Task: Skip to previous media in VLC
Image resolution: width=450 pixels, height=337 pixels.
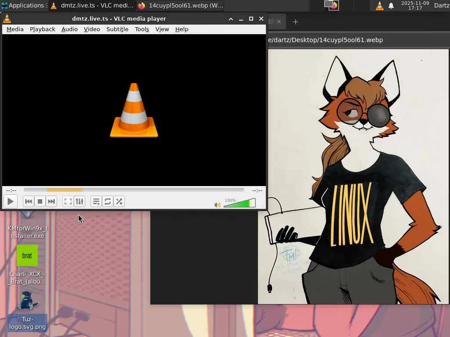Action: point(29,201)
